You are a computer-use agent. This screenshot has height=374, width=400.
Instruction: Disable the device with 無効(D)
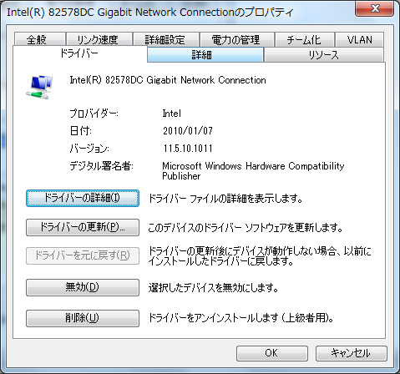[83, 287]
